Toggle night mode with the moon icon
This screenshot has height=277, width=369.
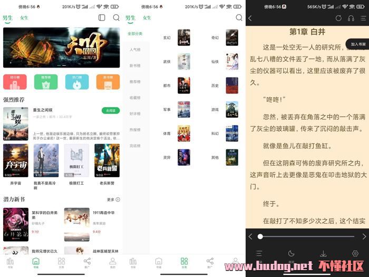pyautogui.click(x=291, y=254)
